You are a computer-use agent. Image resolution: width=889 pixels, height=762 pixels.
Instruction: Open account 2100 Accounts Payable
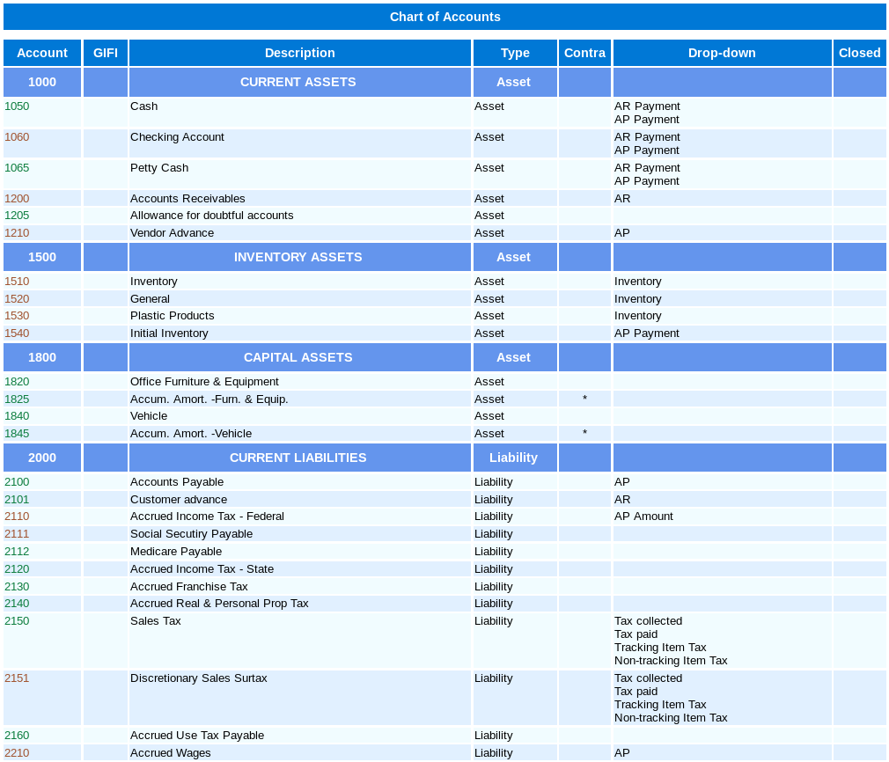pos(17,482)
